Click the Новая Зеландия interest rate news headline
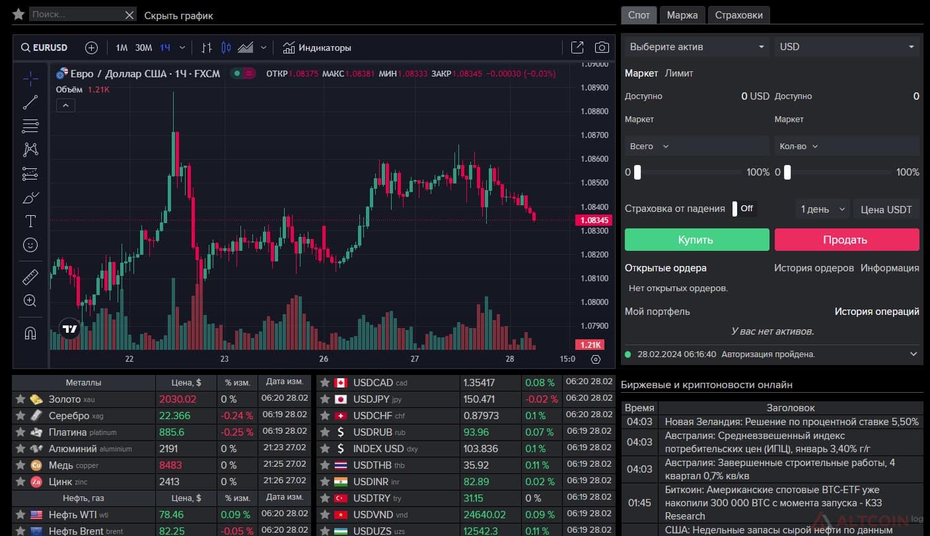 791,421
